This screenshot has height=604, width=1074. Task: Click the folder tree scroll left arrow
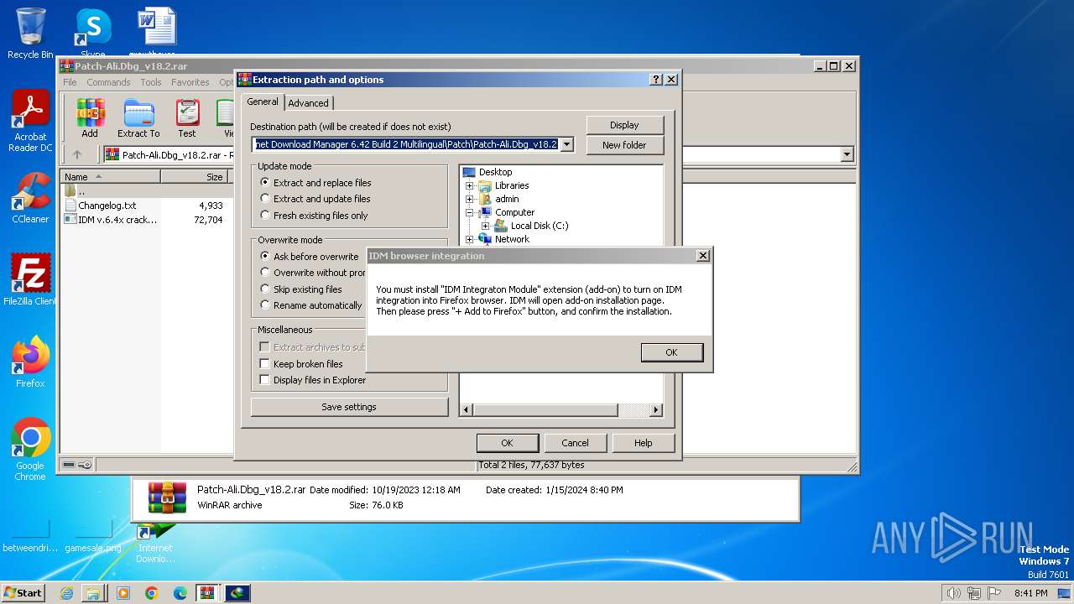coord(467,409)
